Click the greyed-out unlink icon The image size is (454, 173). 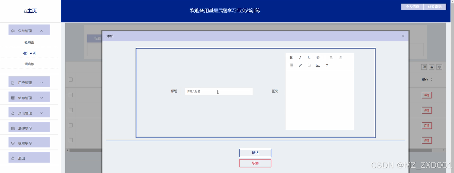point(309,65)
